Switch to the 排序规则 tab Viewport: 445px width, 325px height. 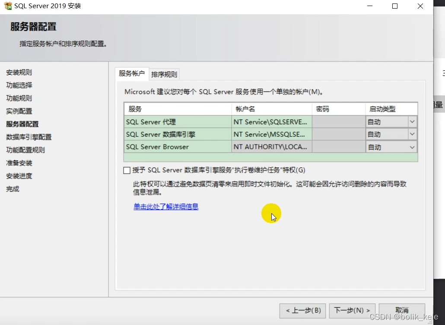(164, 74)
